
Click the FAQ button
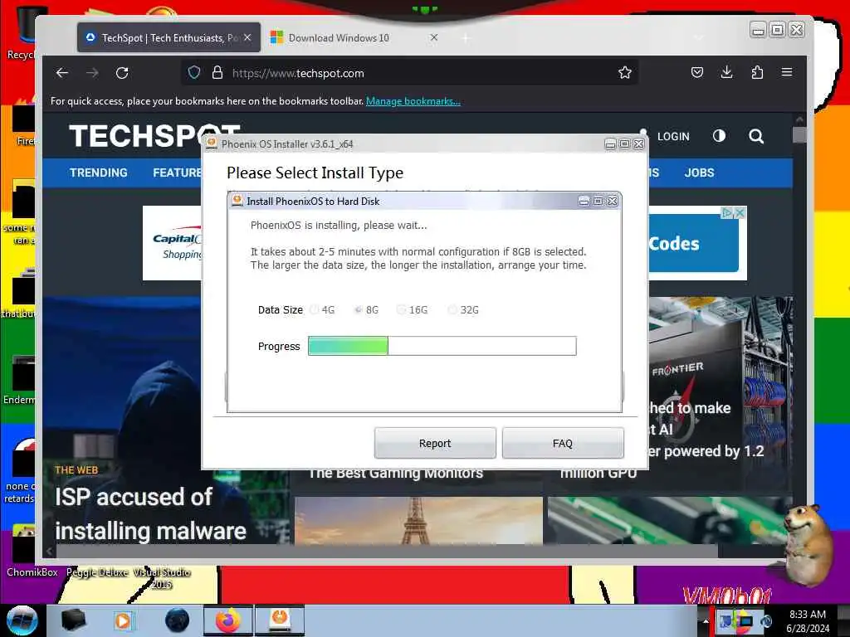(x=563, y=443)
